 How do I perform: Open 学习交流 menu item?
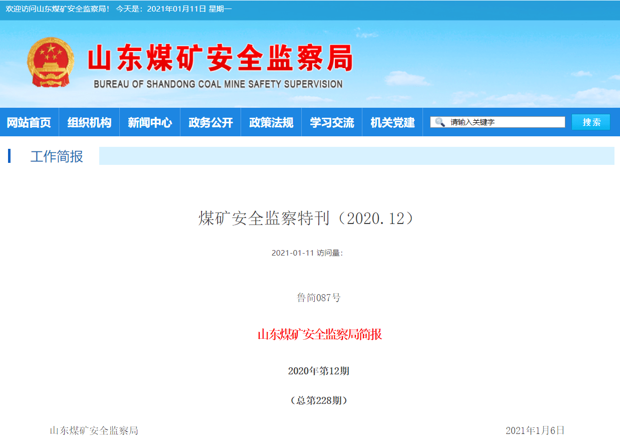point(332,122)
